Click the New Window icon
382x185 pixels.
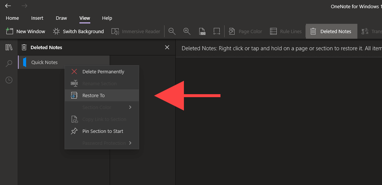coord(9,31)
